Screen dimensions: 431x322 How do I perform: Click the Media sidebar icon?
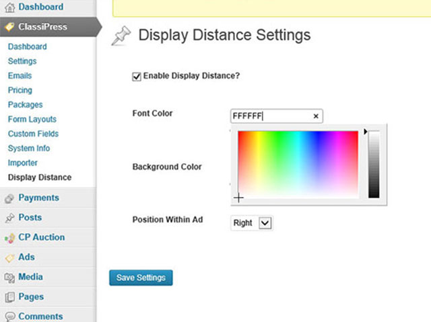[9, 278]
